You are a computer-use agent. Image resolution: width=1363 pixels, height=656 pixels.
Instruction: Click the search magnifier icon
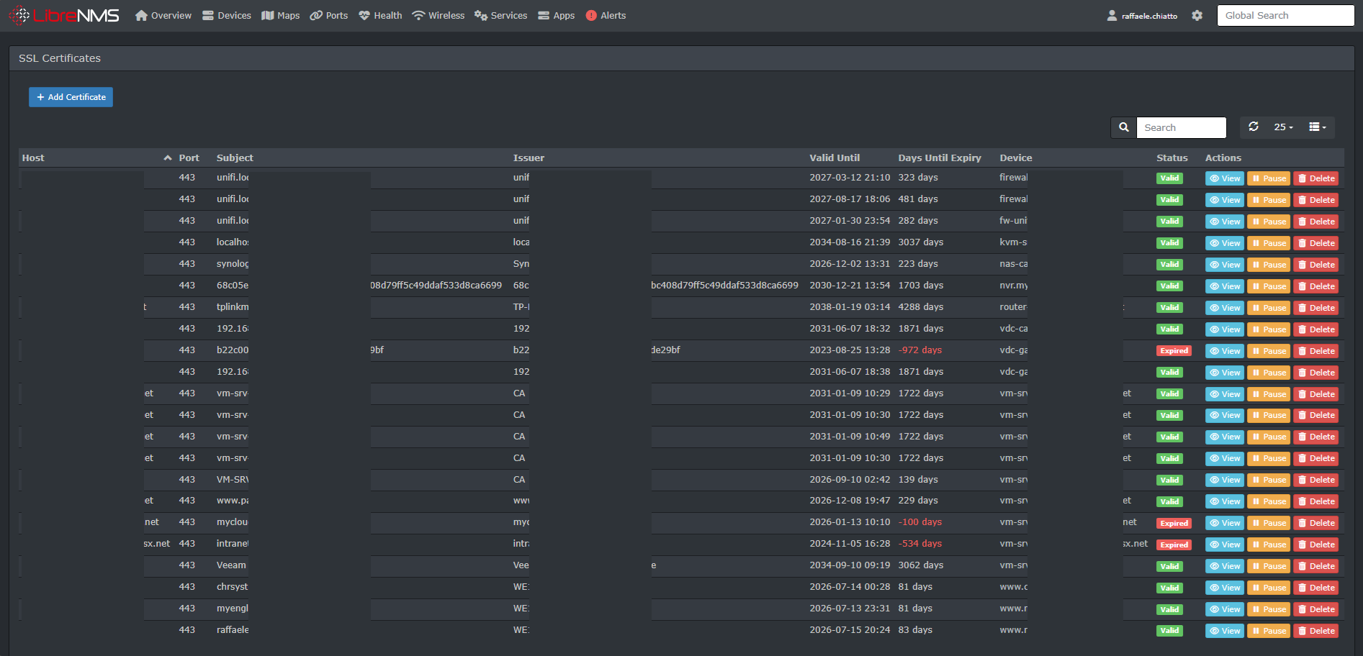pyautogui.click(x=1123, y=127)
